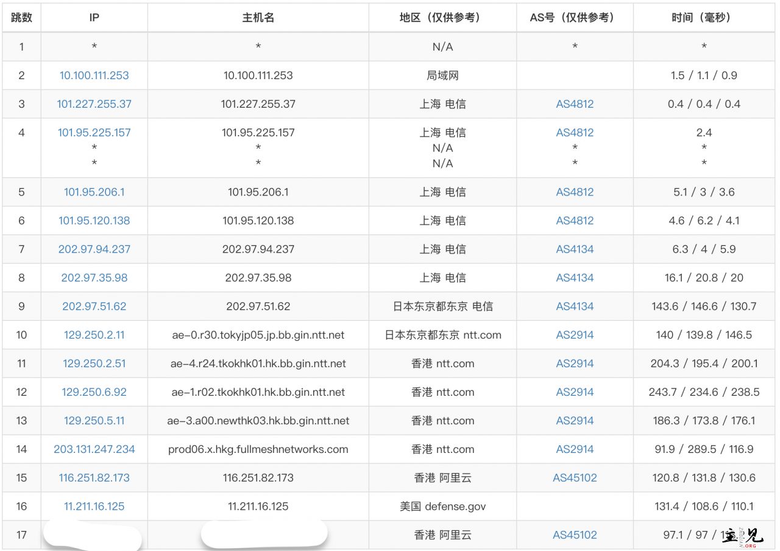Open IP link 129.250.2.51

click(x=94, y=363)
